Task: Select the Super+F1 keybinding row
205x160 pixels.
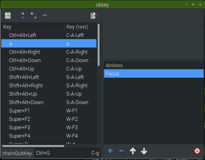Action: (x=49, y=111)
